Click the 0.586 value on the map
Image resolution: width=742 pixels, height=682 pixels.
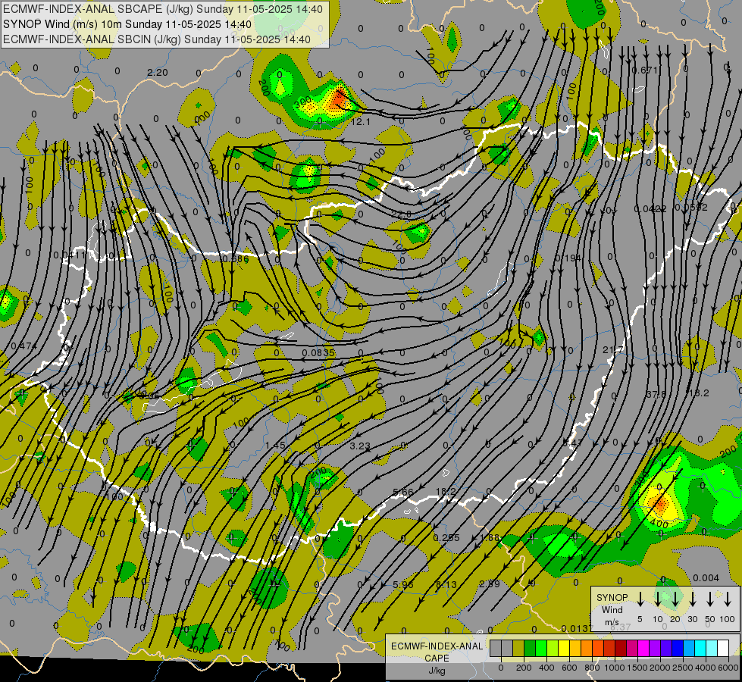[x=235, y=259]
